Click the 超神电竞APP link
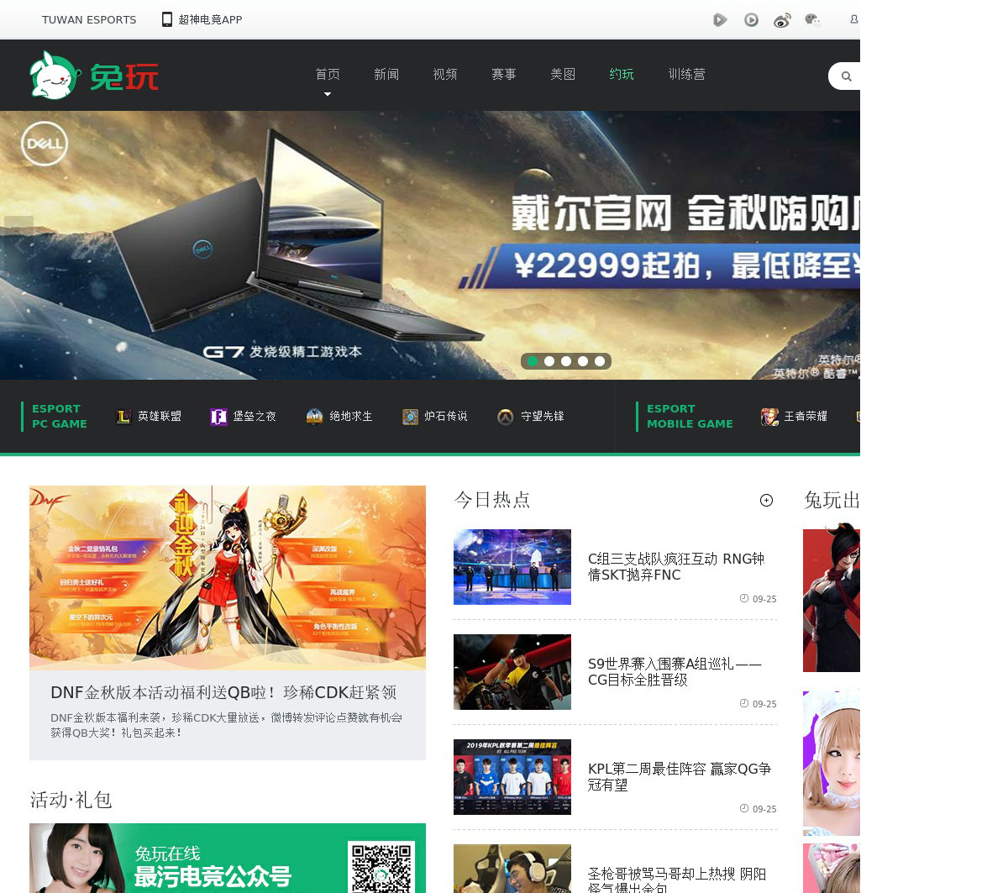 point(210,19)
